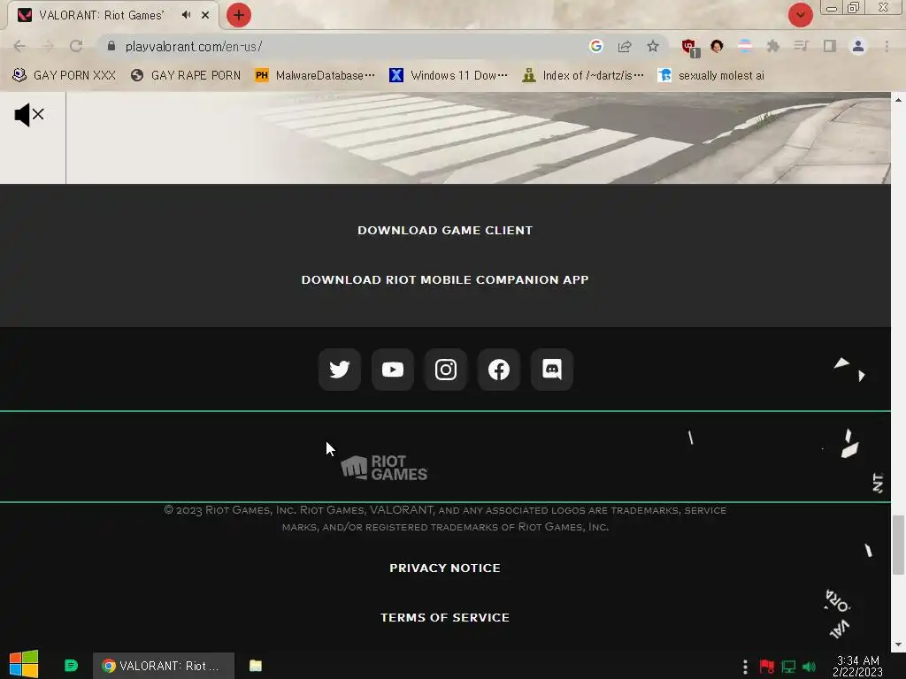
Task: Close the VALORANT browser tab
Action: (x=205, y=15)
